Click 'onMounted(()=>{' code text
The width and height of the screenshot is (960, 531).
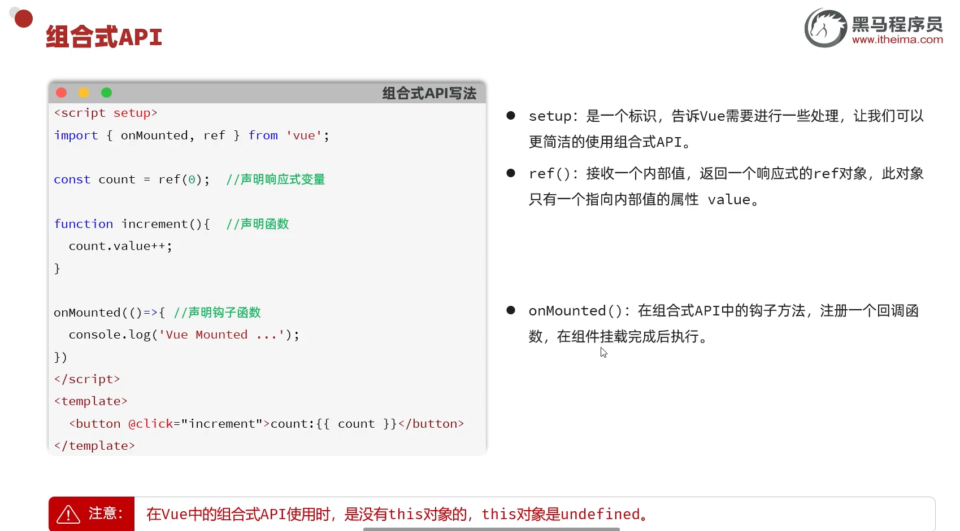click(110, 313)
